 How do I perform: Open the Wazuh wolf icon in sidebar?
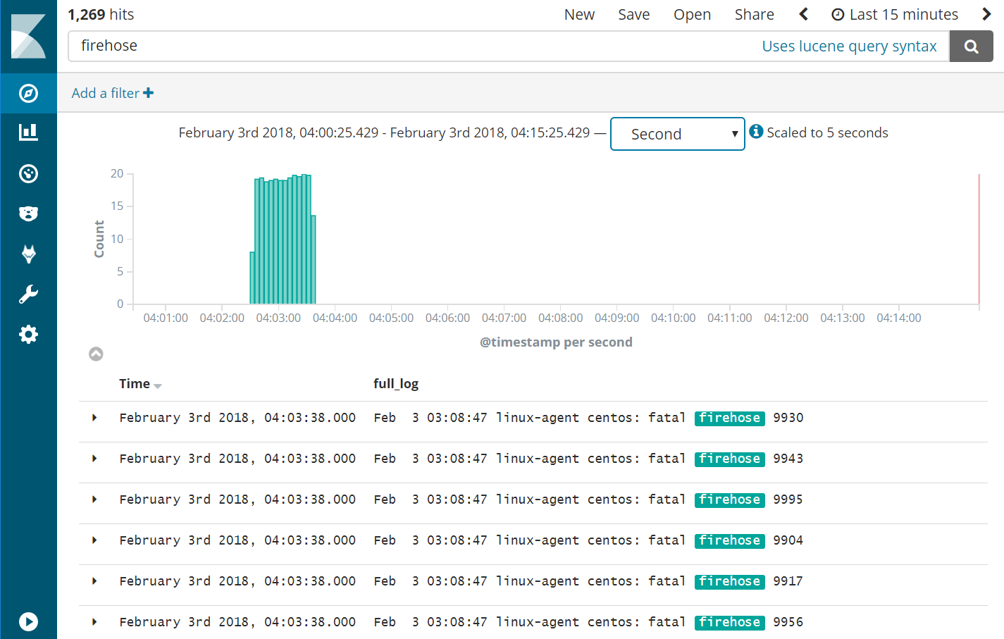[28, 254]
